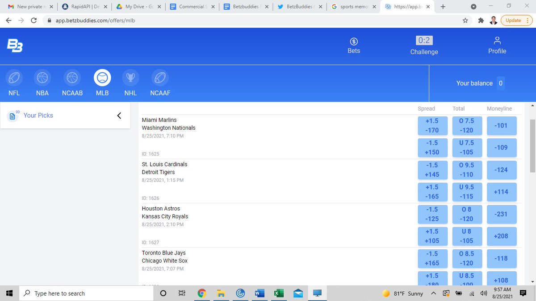The width and height of the screenshot is (536, 301).
Task: Pick Astros spread -1.5 -125
Action: 432,214
